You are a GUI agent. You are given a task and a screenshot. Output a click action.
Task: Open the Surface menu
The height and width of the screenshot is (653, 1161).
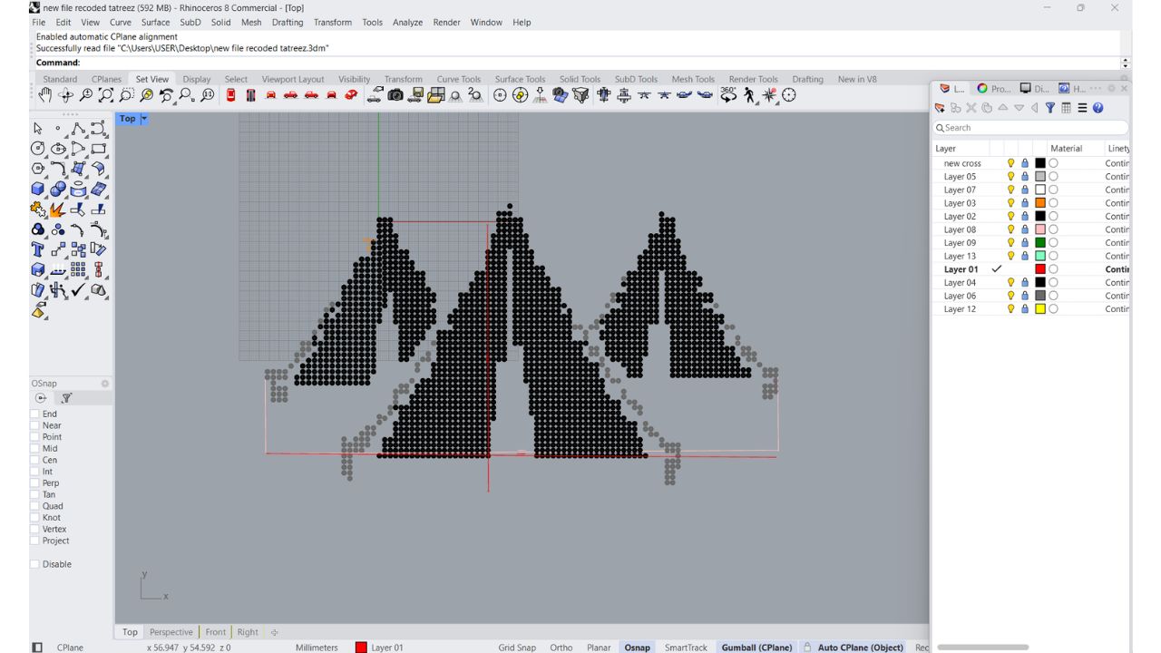[155, 23]
